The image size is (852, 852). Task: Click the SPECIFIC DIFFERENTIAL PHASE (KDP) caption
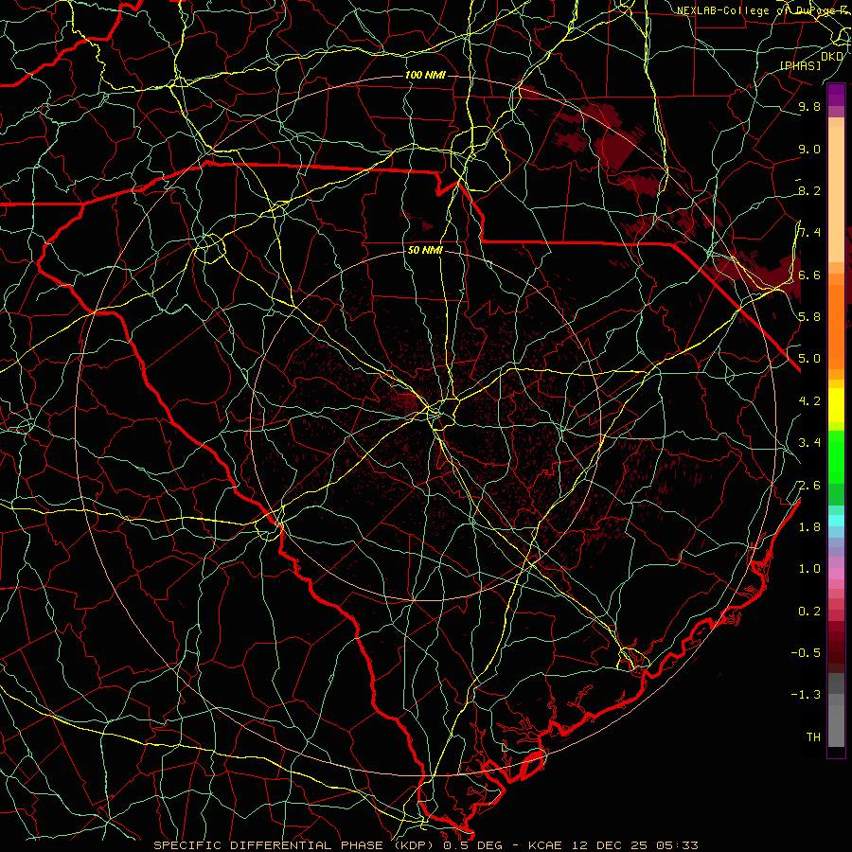[x=294, y=845]
